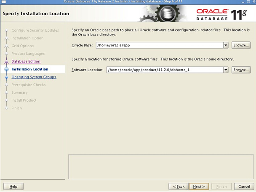
Task: Go back with the Back button
Action: (x=178, y=186)
